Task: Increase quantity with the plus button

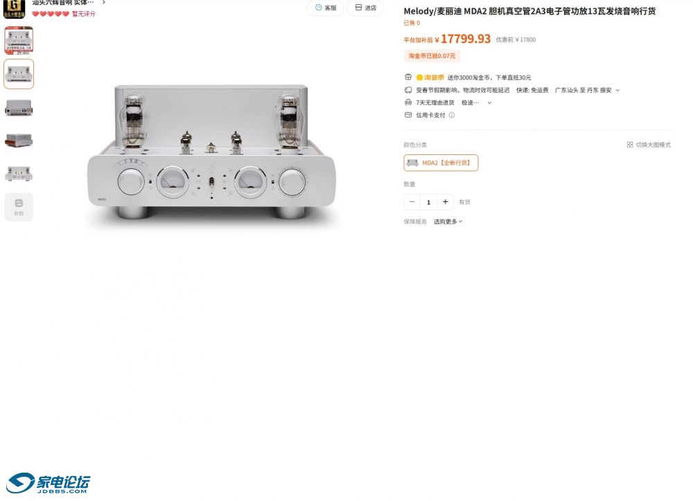Action: pyautogui.click(x=445, y=202)
